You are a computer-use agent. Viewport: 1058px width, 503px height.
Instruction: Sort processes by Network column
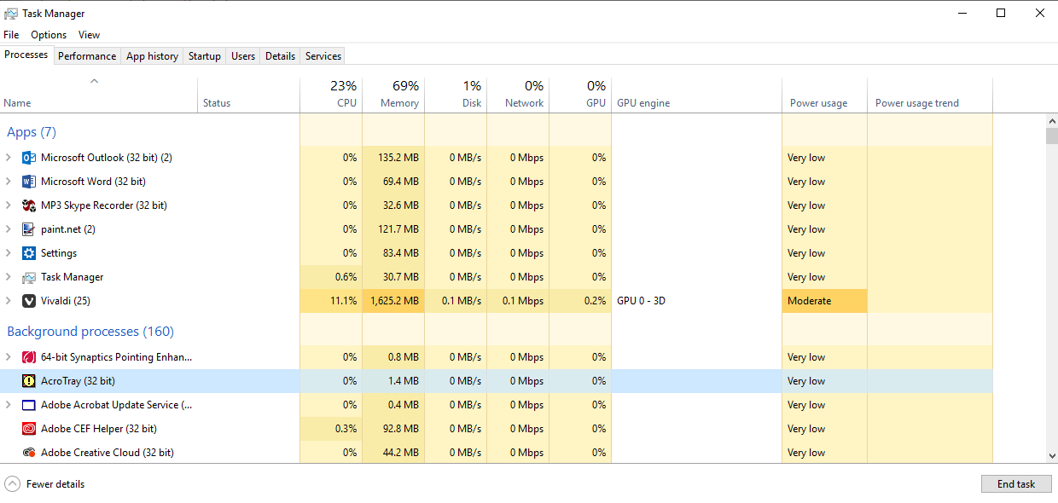518,95
